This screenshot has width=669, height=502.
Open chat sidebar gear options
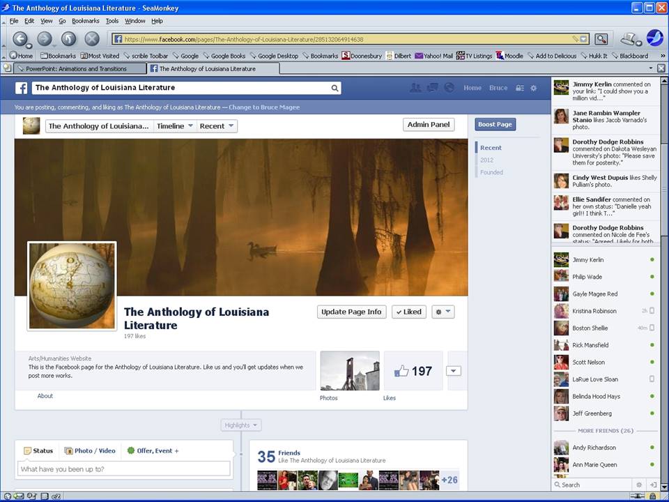(x=638, y=485)
